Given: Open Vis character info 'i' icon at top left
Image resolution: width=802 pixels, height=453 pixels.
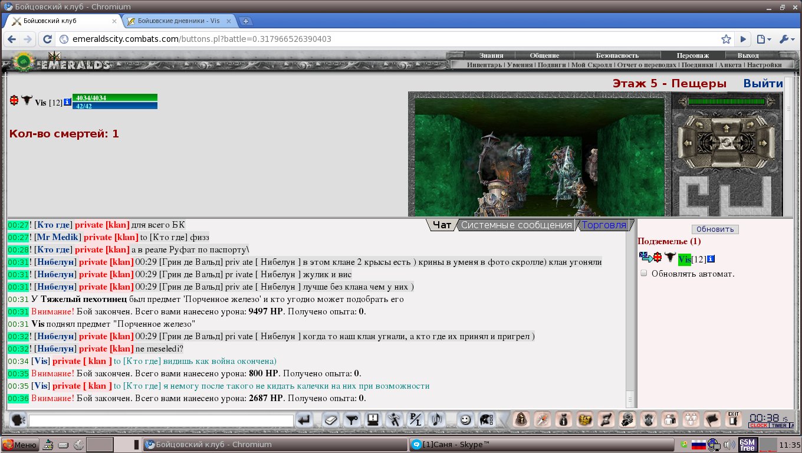Looking at the screenshot, I should click(x=67, y=102).
